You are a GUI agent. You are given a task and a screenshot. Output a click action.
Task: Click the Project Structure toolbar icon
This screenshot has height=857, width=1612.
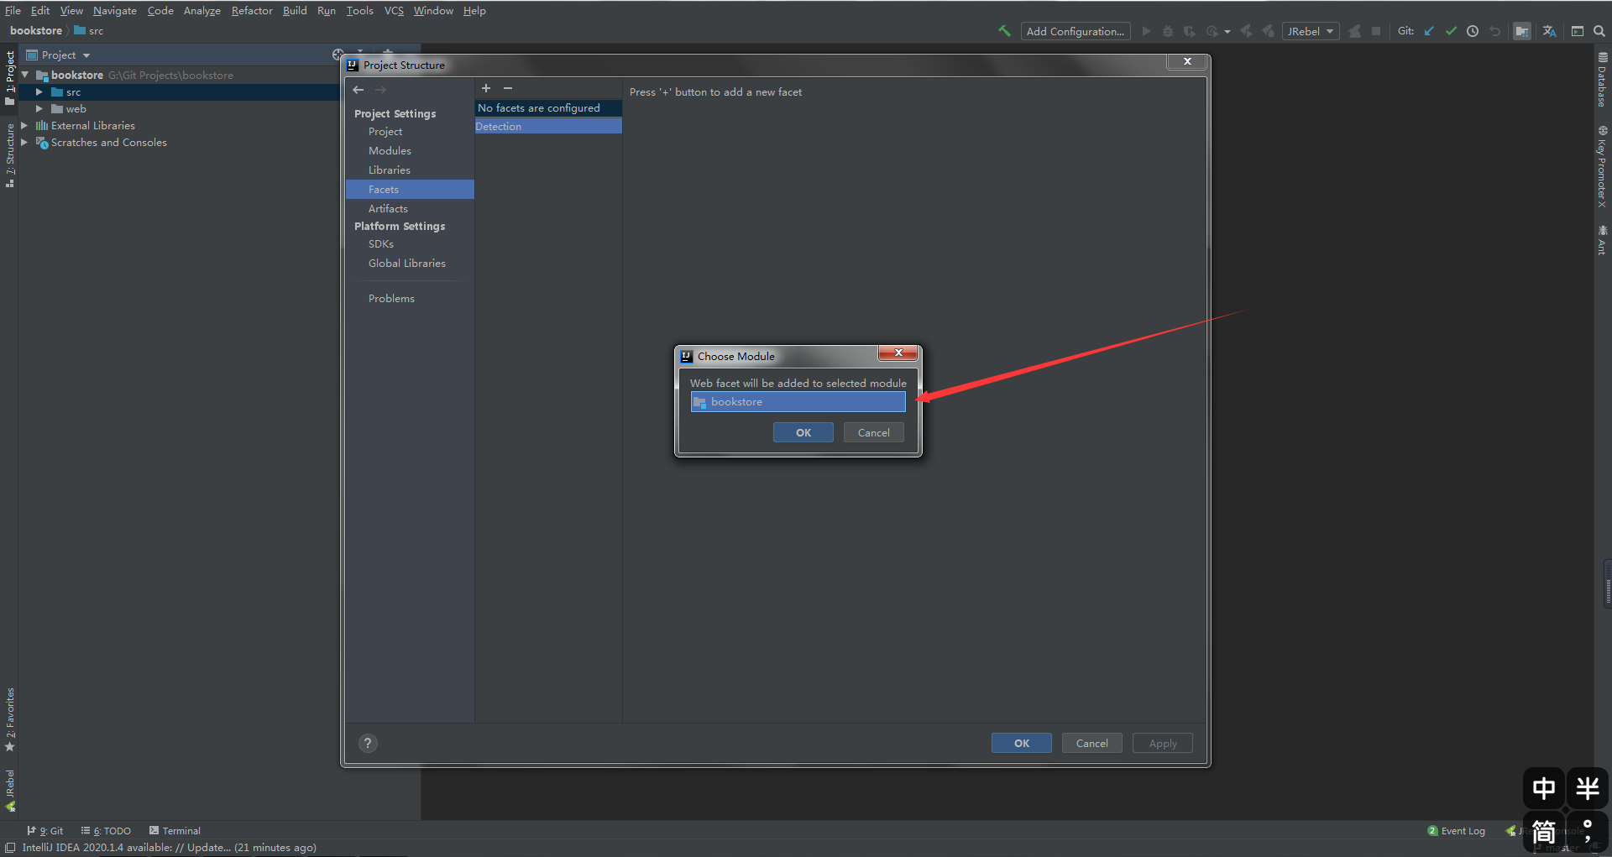pyautogui.click(x=1521, y=31)
